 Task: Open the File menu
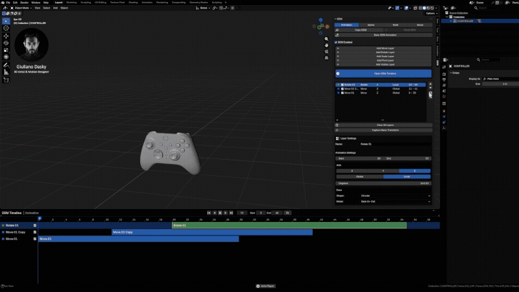pyautogui.click(x=8, y=3)
